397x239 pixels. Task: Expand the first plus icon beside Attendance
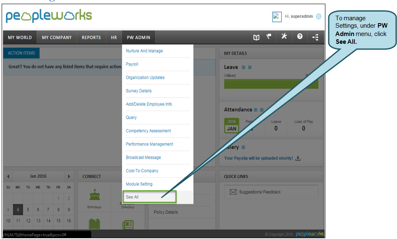(255, 110)
